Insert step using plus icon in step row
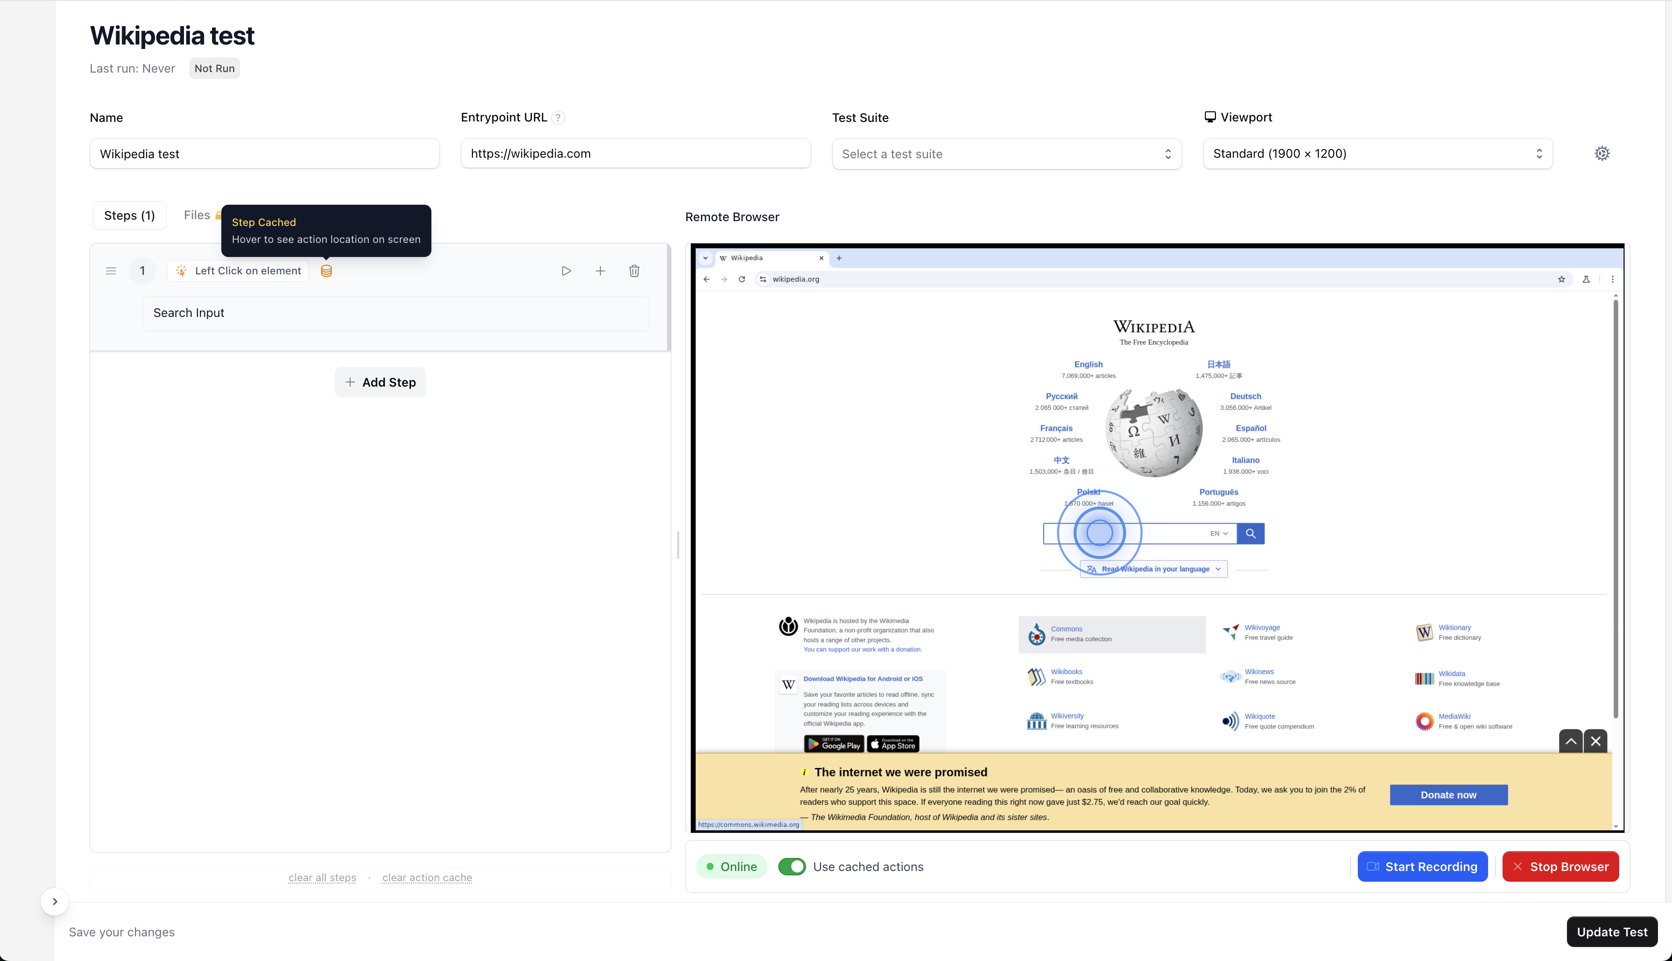This screenshot has height=961, width=1672. point(600,270)
